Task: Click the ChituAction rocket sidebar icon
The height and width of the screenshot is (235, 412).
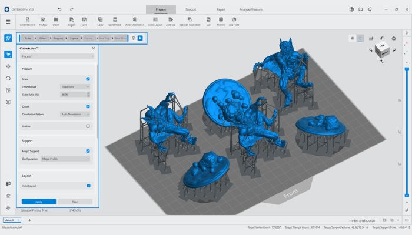Action: (x=8, y=38)
